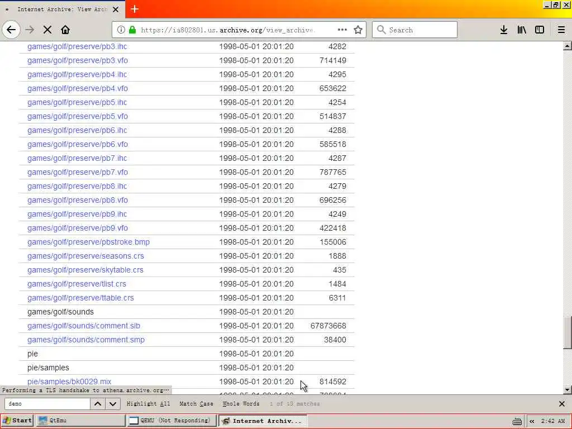Open games/golf/preserve/pb5.ihc link
This screenshot has width=572, height=429.
click(77, 102)
